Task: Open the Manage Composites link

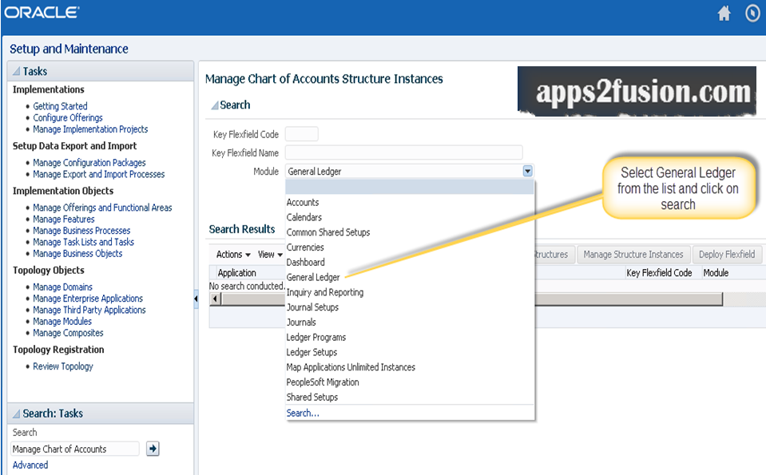Action: pos(69,333)
